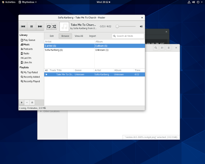Click the Edit button
This screenshot has height=164, width=205.
pyautogui.click(x=52, y=36)
